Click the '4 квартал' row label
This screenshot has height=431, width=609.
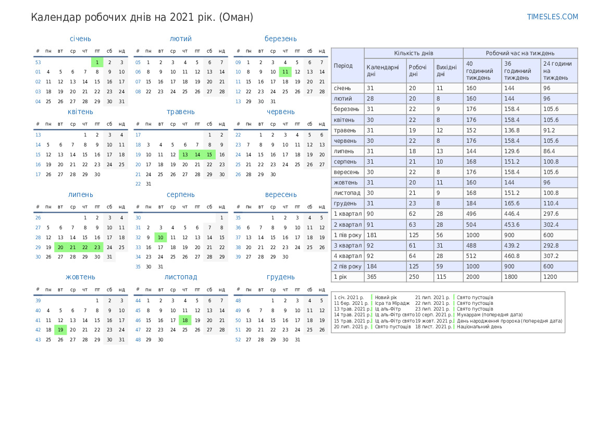(x=347, y=256)
